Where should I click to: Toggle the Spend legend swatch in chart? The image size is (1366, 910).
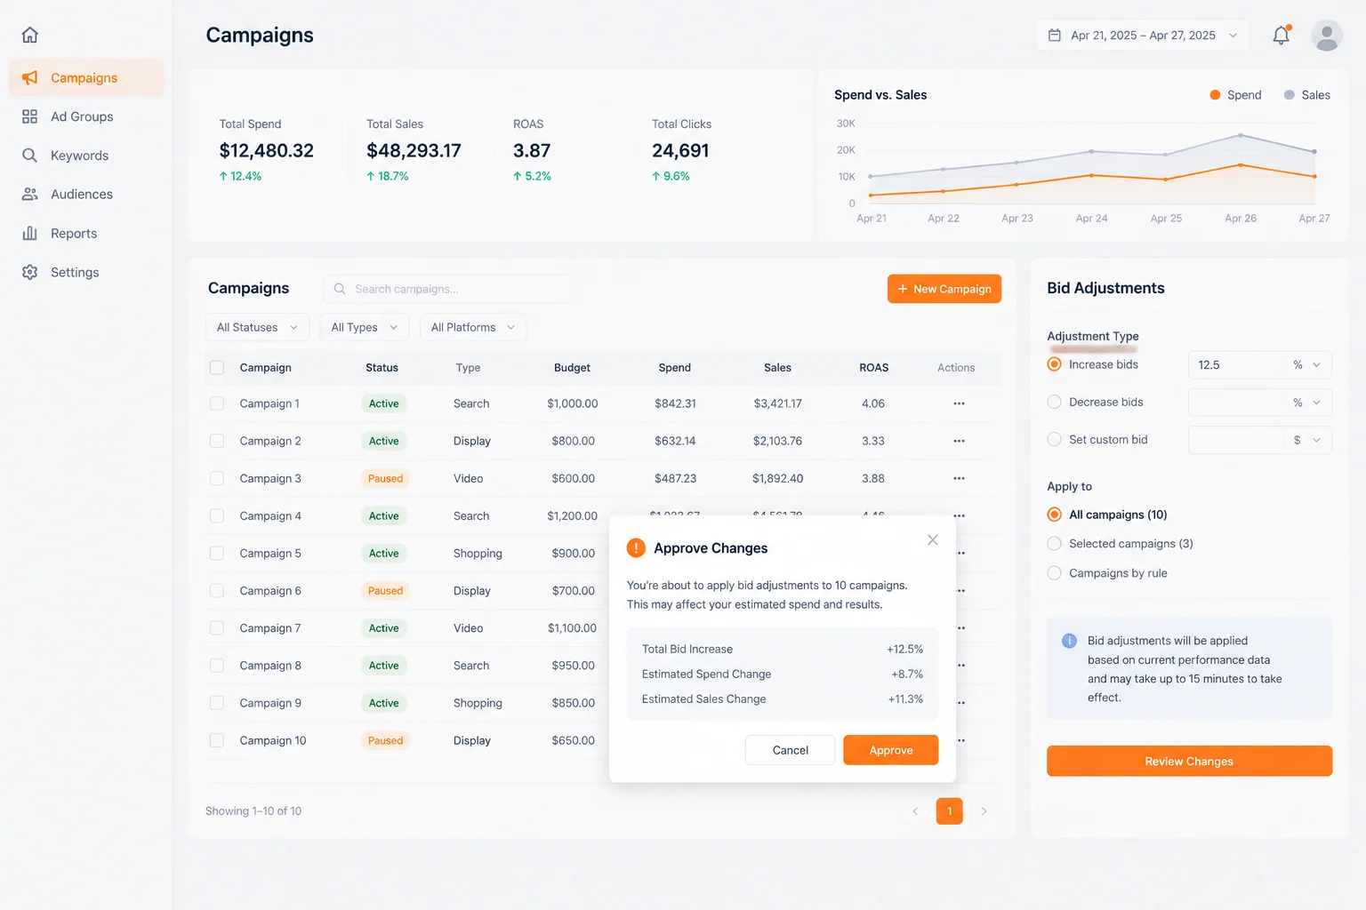point(1215,95)
